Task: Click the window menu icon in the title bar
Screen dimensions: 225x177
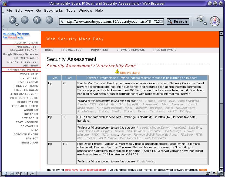Action: [x=4, y=4]
